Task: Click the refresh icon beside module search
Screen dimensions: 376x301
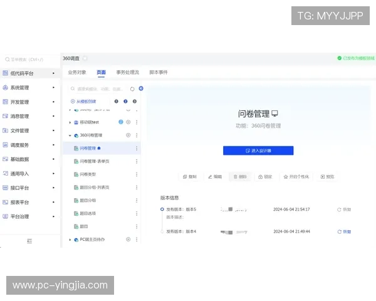Action: [x=132, y=89]
